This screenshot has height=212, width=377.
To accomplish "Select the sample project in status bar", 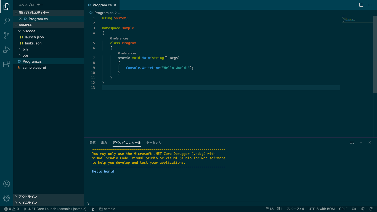I will [107, 209].
